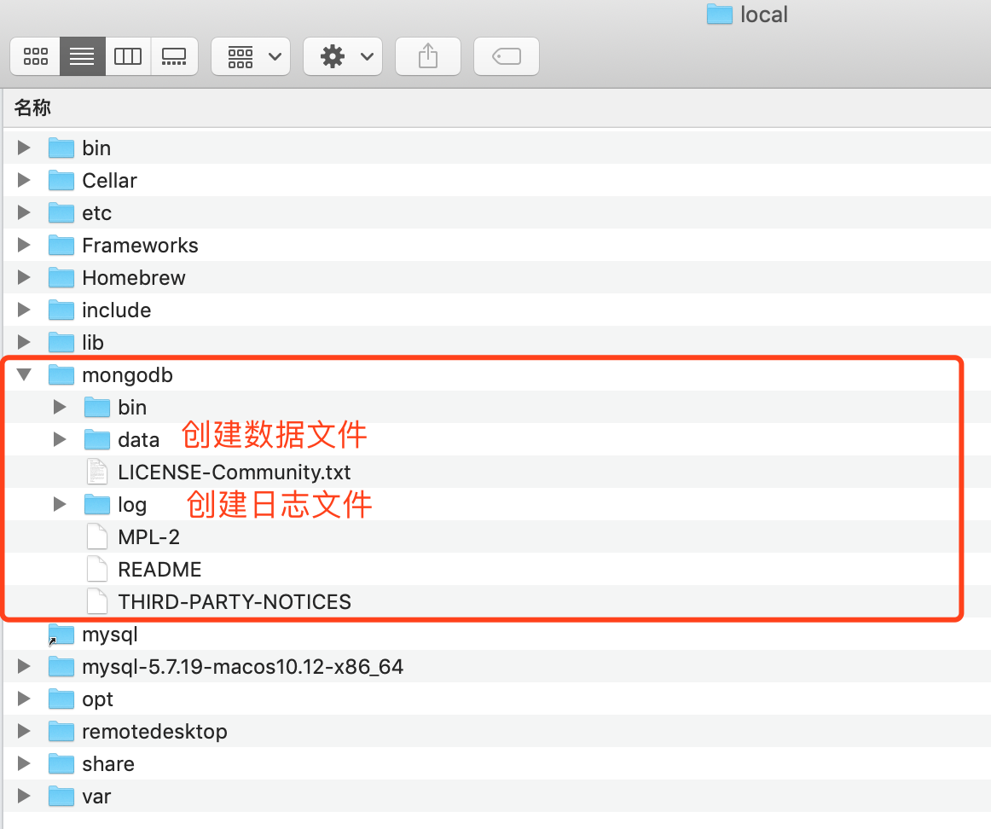Select the 'mongodb' row name
The width and height of the screenshot is (991, 829).
click(x=127, y=375)
